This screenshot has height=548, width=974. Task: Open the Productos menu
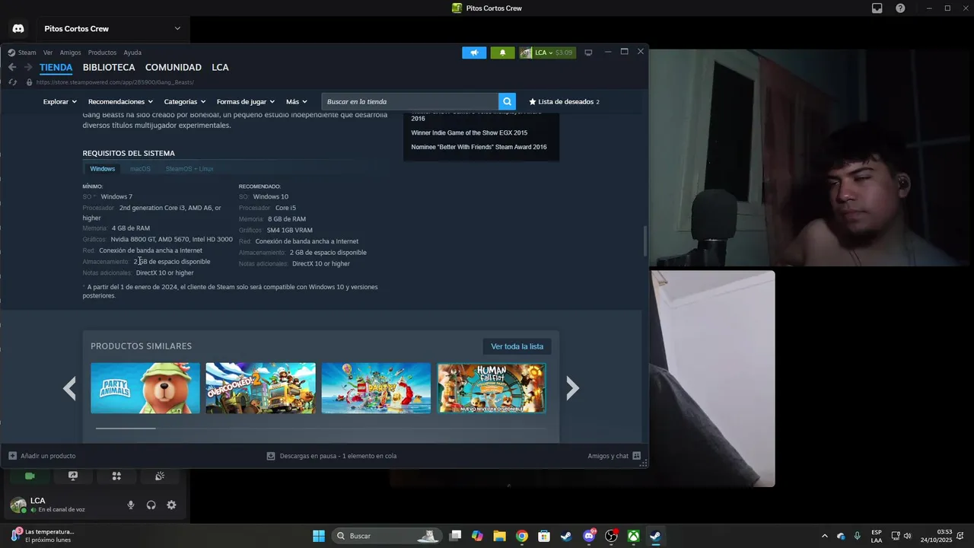tap(102, 53)
